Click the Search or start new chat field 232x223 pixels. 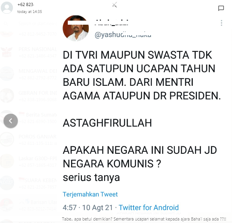click(x=38, y=23)
